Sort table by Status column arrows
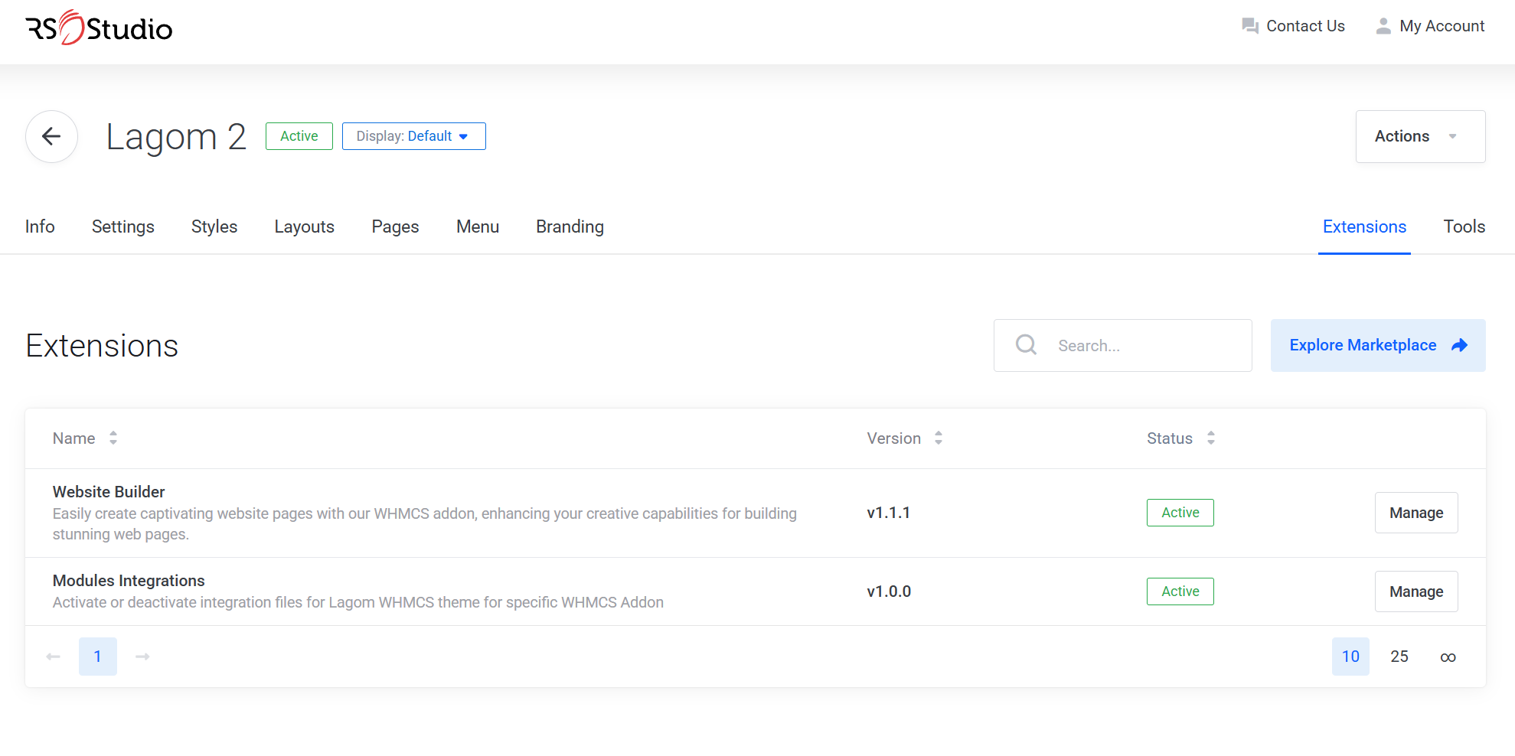 pyautogui.click(x=1210, y=438)
